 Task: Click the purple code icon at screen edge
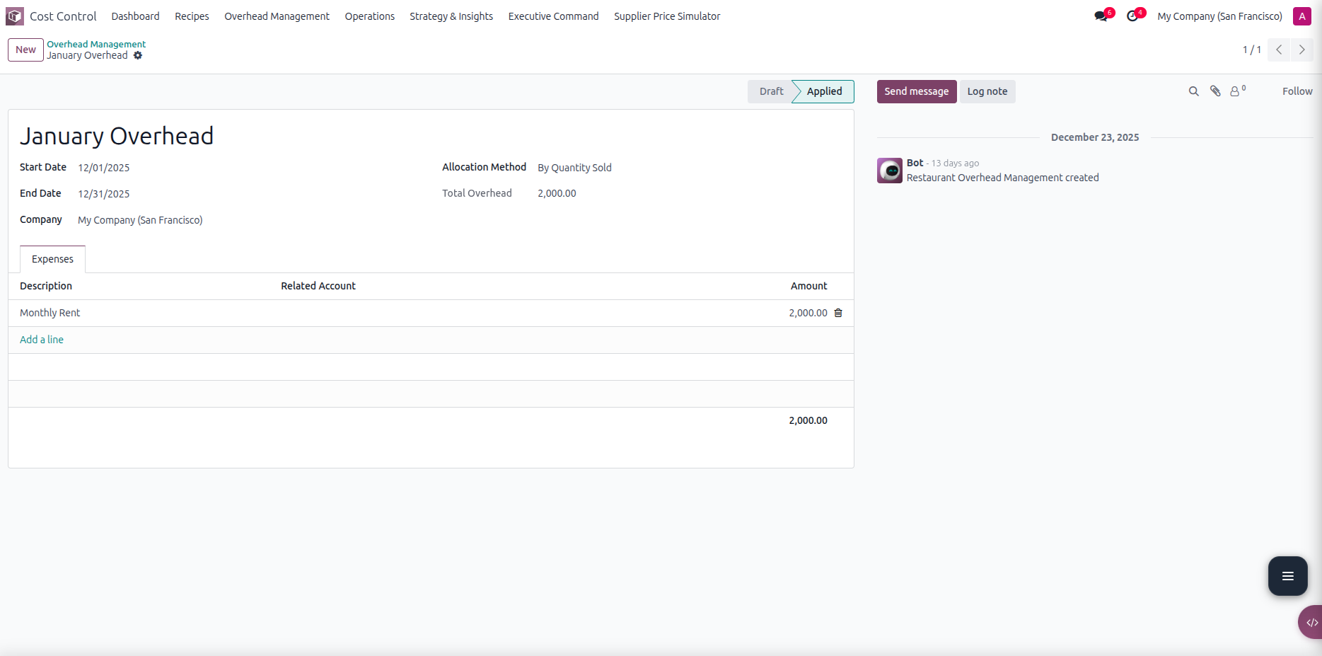pyautogui.click(x=1311, y=623)
